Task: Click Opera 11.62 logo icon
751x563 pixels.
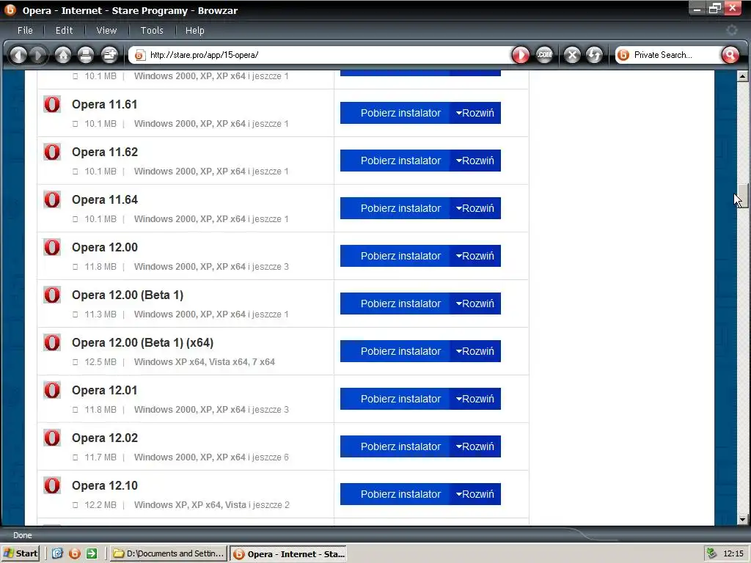Action: pyautogui.click(x=52, y=152)
